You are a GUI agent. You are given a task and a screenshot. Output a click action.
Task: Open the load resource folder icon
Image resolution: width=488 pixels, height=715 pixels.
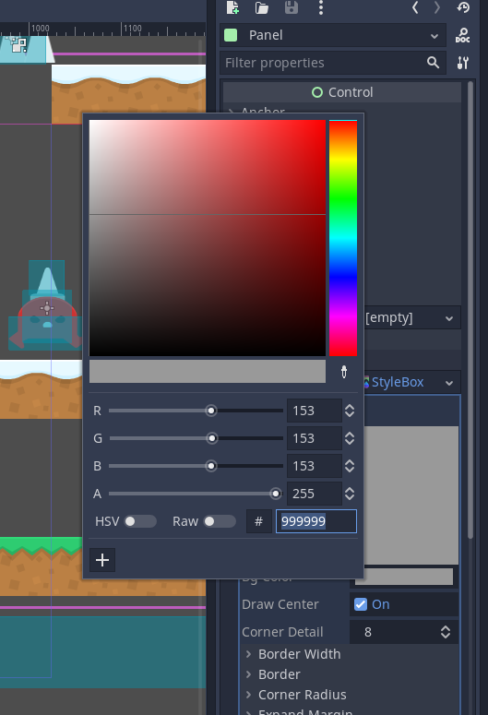click(262, 7)
